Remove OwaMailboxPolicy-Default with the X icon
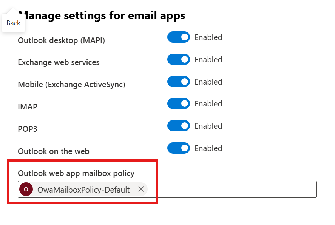Image resolution: width=335 pixels, height=225 pixels. click(x=141, y=189)
